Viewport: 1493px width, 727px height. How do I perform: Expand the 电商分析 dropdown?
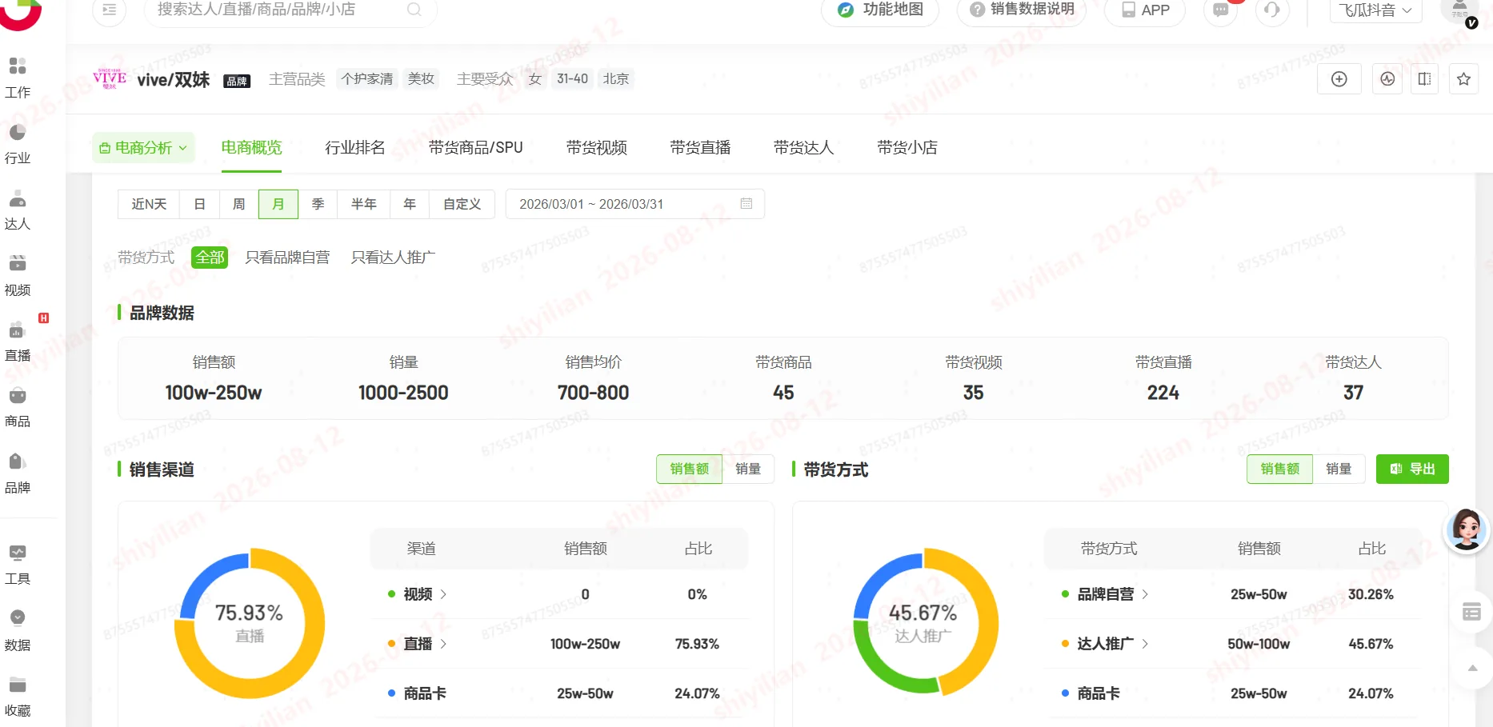143,148
